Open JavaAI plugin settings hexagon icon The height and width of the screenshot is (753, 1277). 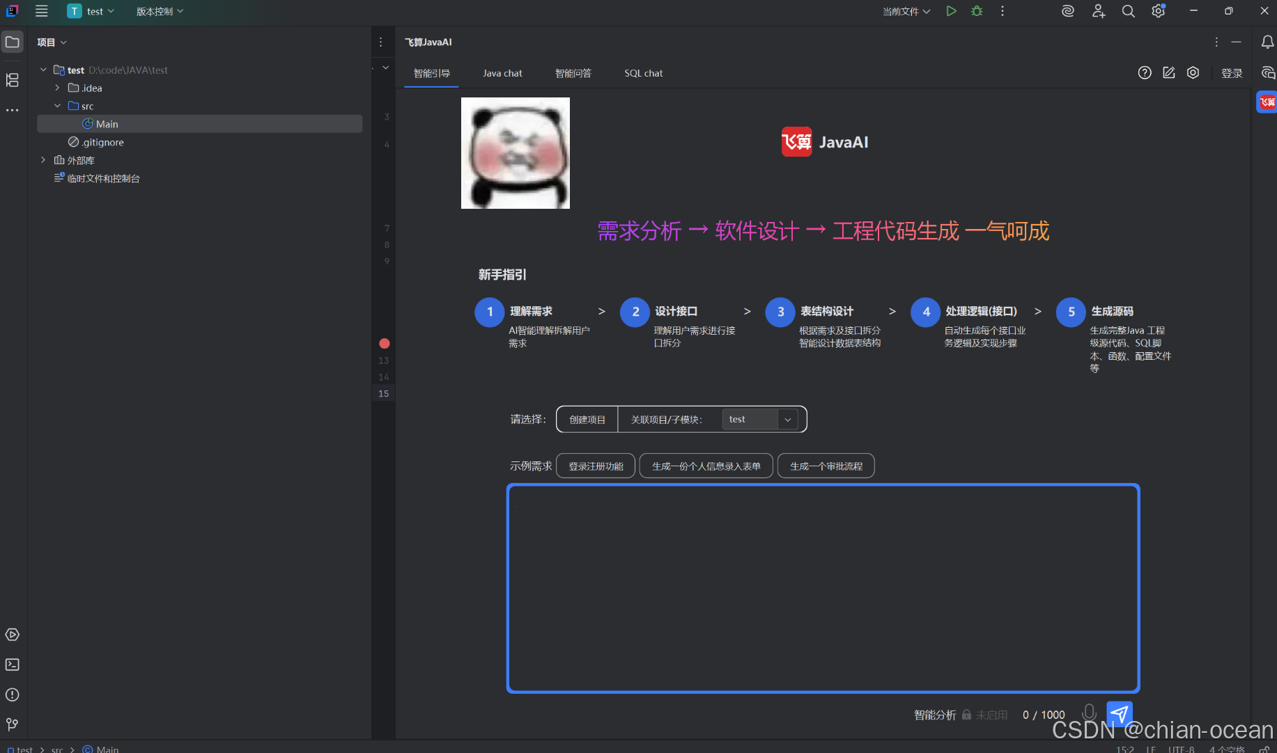1193,72
